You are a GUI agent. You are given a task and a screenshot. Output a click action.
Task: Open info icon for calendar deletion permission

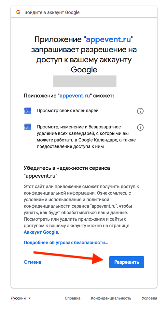[x=140, y=127]
